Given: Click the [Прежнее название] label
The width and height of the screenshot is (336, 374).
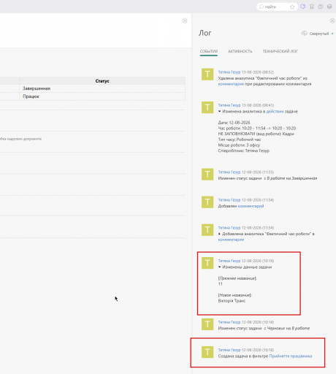Looking at the screenshot, I should click(x=237, y=278).
